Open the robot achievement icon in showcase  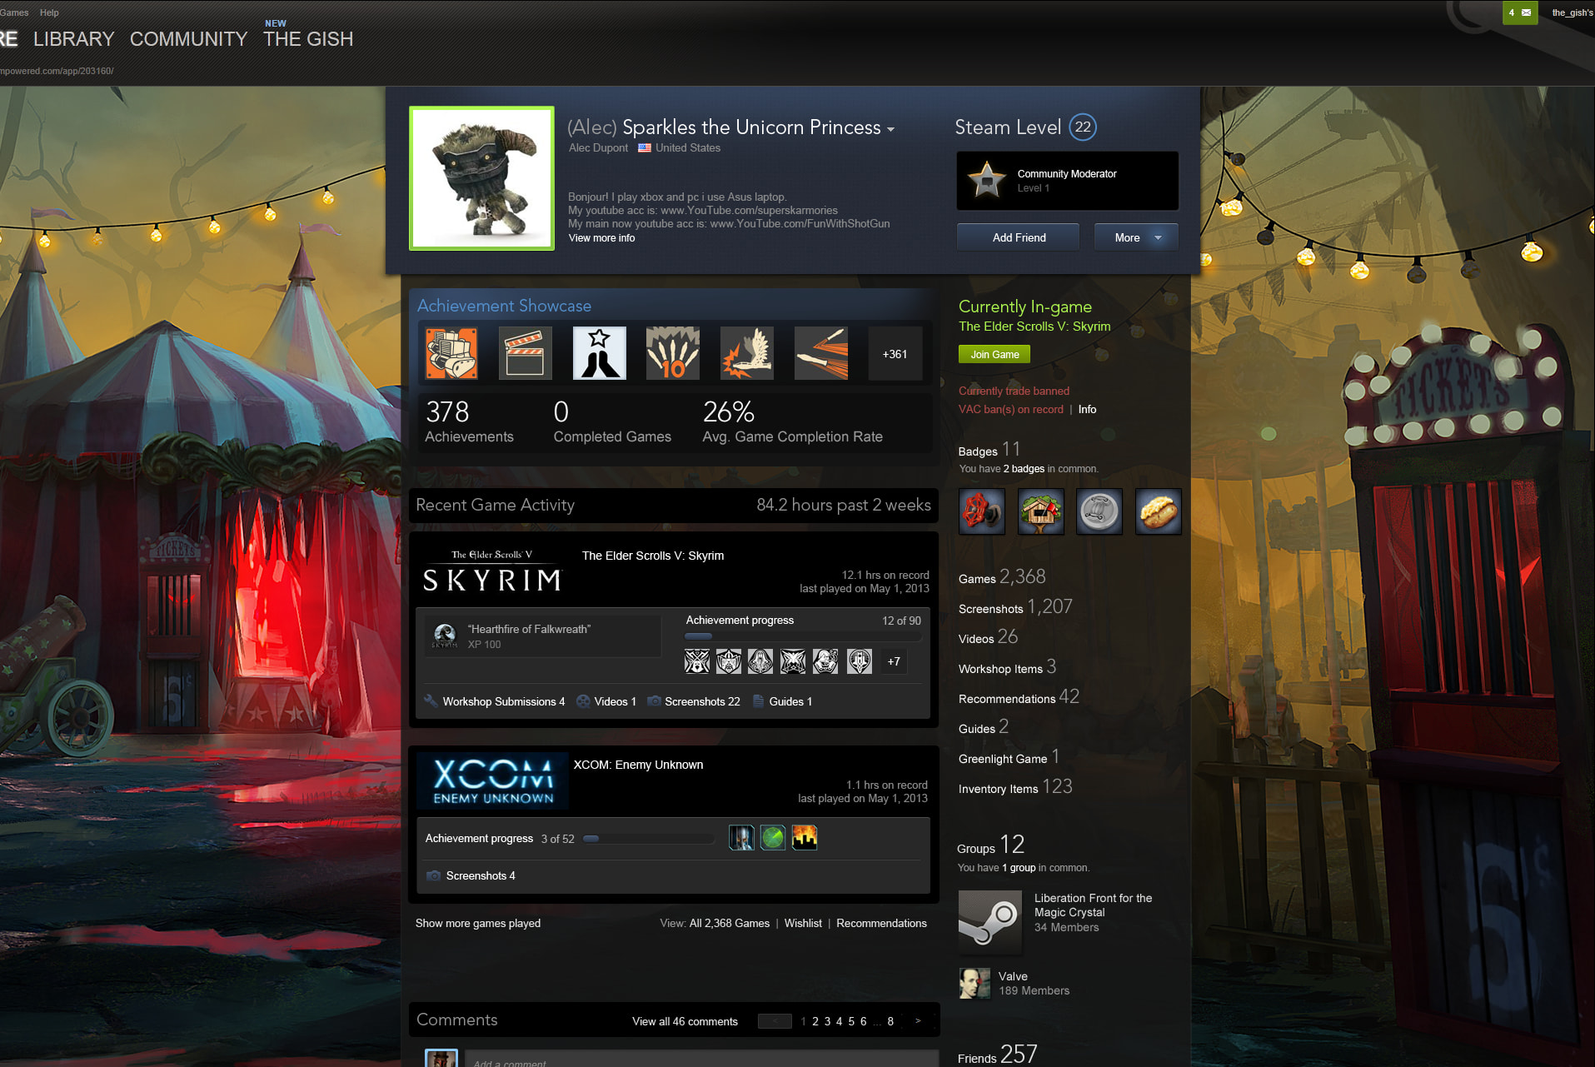(451, 354)
